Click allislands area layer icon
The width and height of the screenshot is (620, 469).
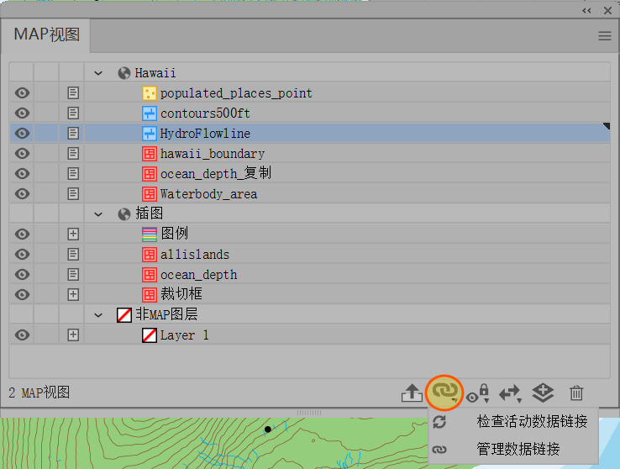(149, 255)
